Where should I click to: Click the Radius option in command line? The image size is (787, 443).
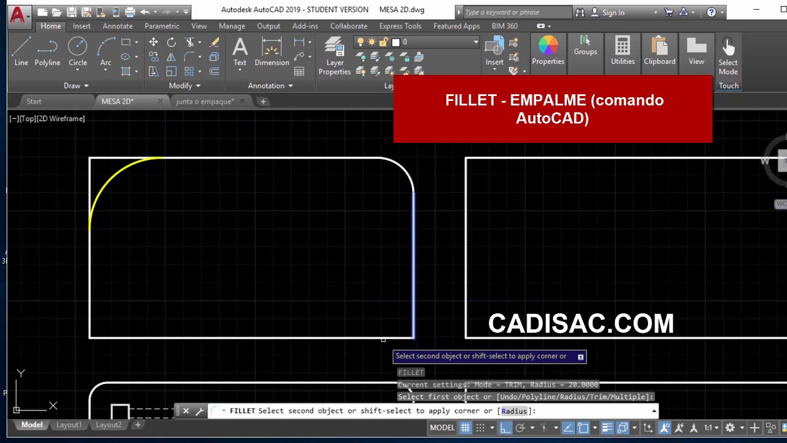click(514, 411)
